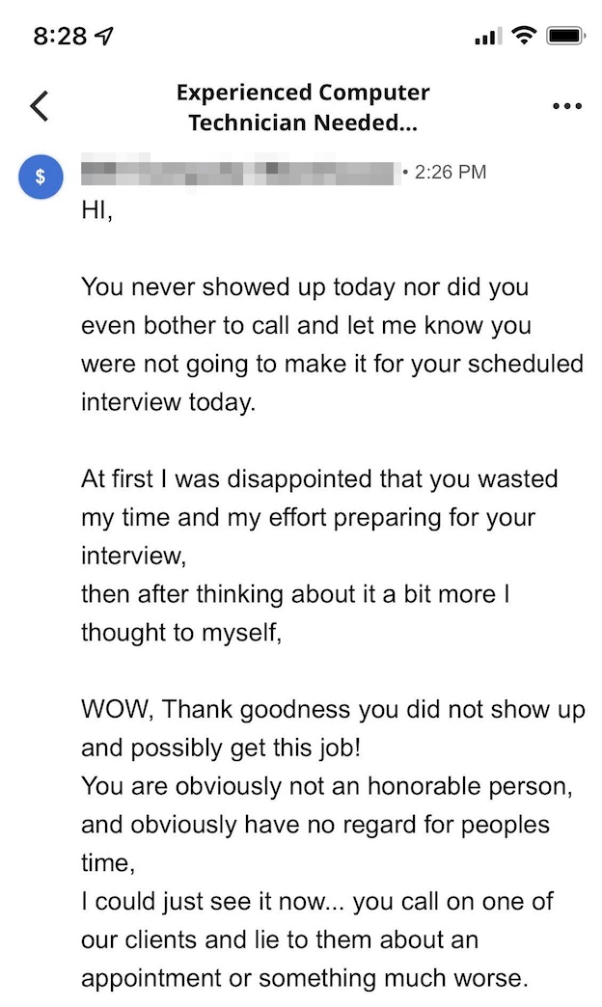Tap the blue dollar-sign sender avatar

pyautogui.click(x=40, y=177)
